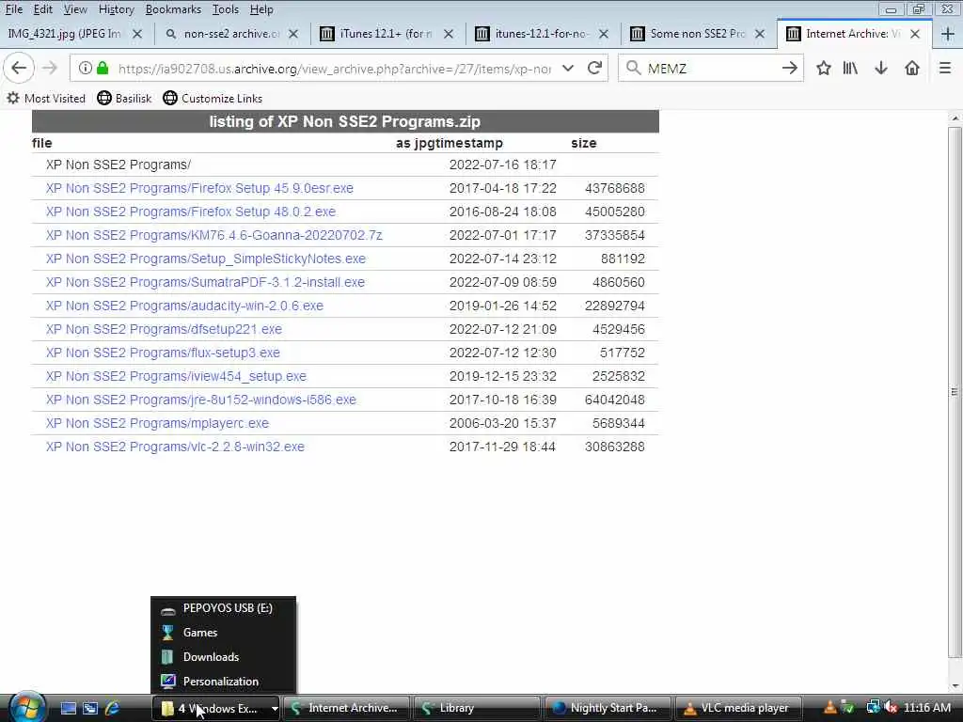The image size is (963, 722).
Task: Click the muted volume tray icon
Action: (x=891, y=707)
